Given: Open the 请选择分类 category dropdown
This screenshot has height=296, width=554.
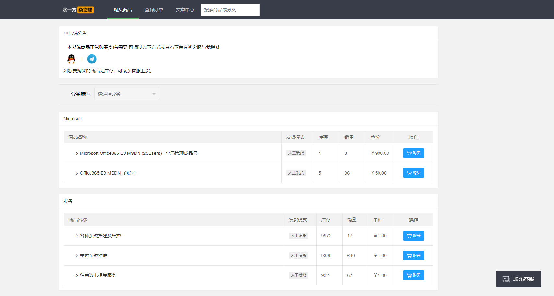Looking at the screenshot, I should click(126, 94).
